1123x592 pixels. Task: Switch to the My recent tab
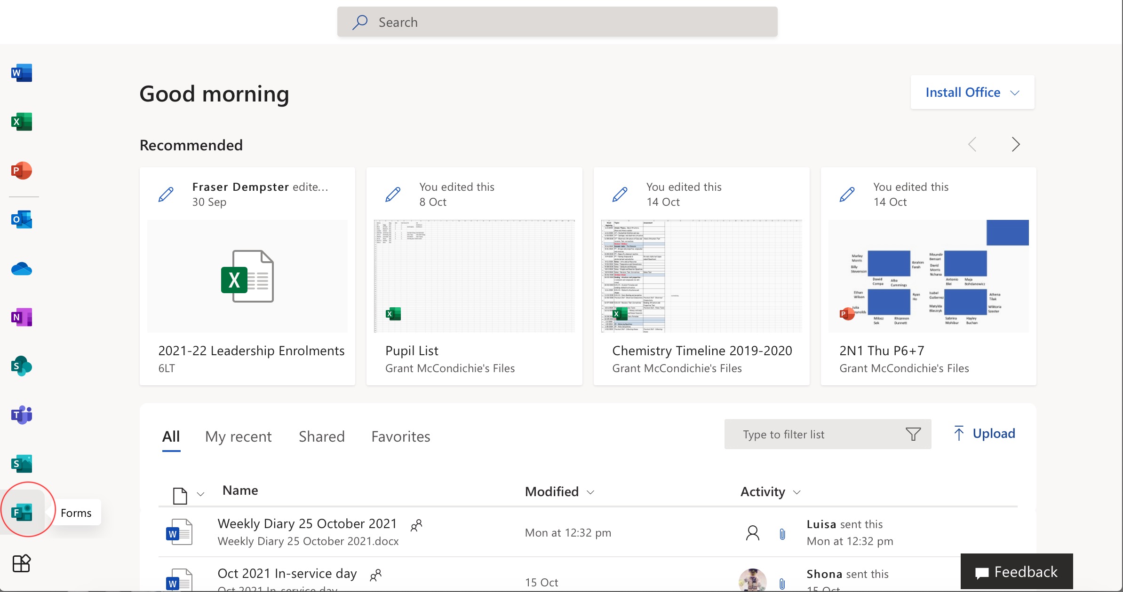point(238,436)
